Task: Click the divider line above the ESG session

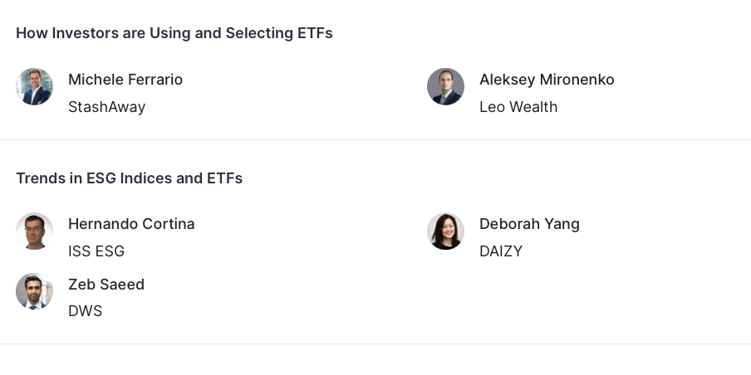Action: pyautogui.click(x=375, y=140)
